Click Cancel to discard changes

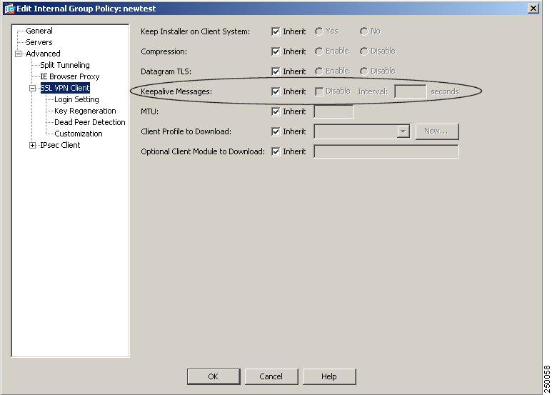coord(271,376)
